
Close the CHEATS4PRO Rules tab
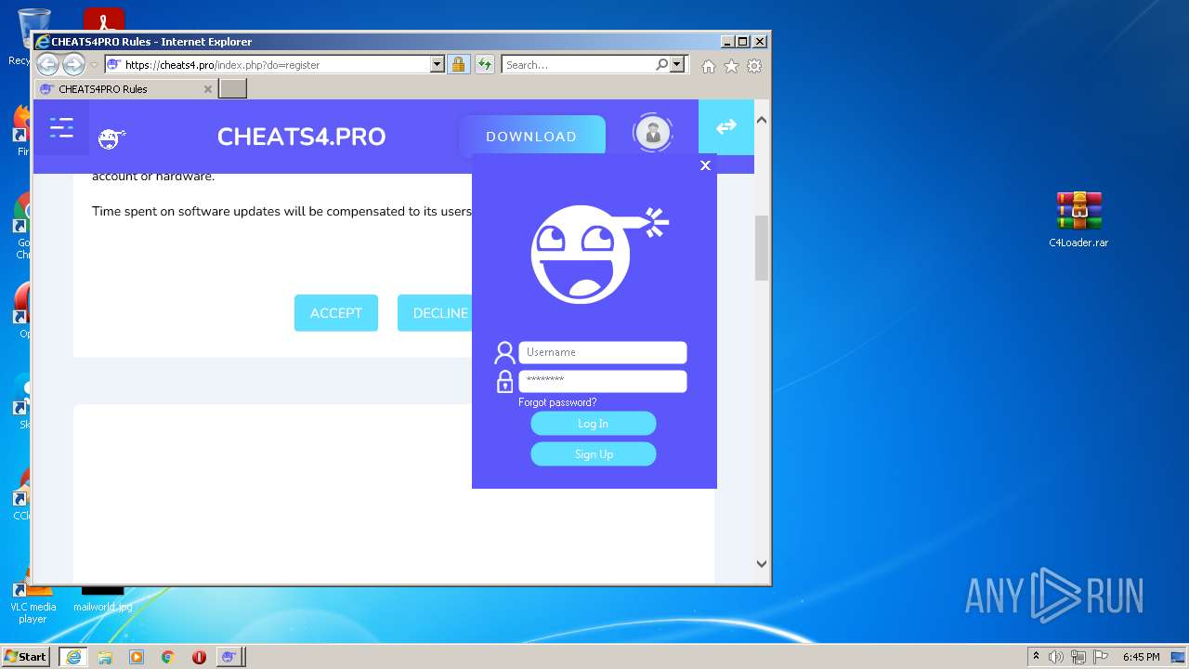(x=208, y=89)
